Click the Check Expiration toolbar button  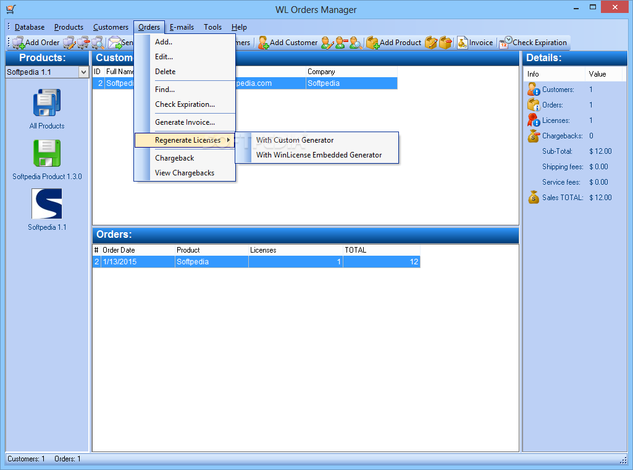pos(533,43)
